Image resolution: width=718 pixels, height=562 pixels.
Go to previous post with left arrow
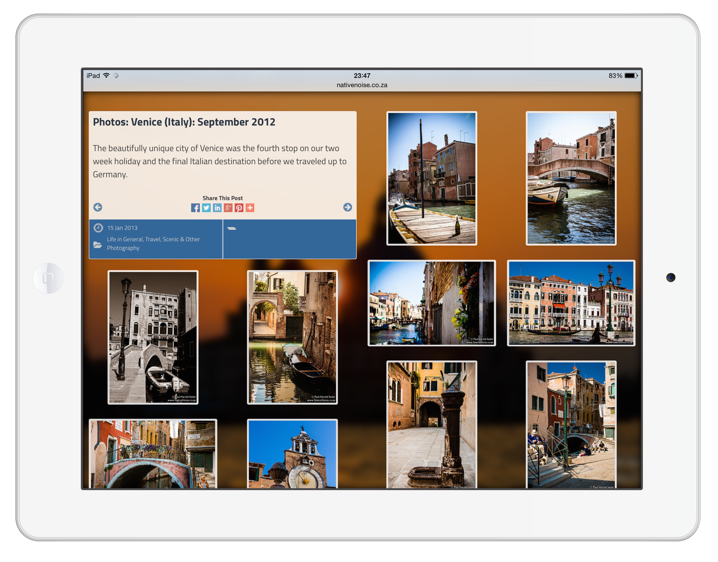coord(98,207)
